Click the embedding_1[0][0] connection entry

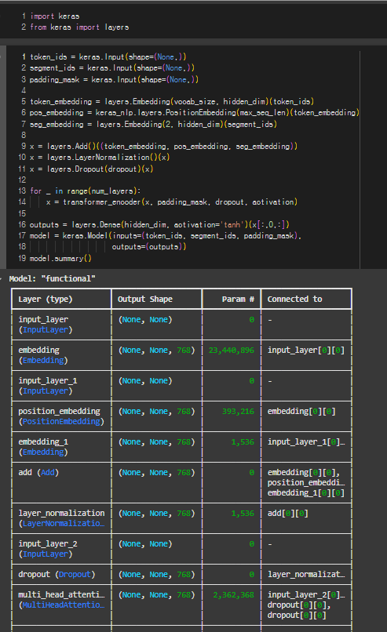point(306,493)
